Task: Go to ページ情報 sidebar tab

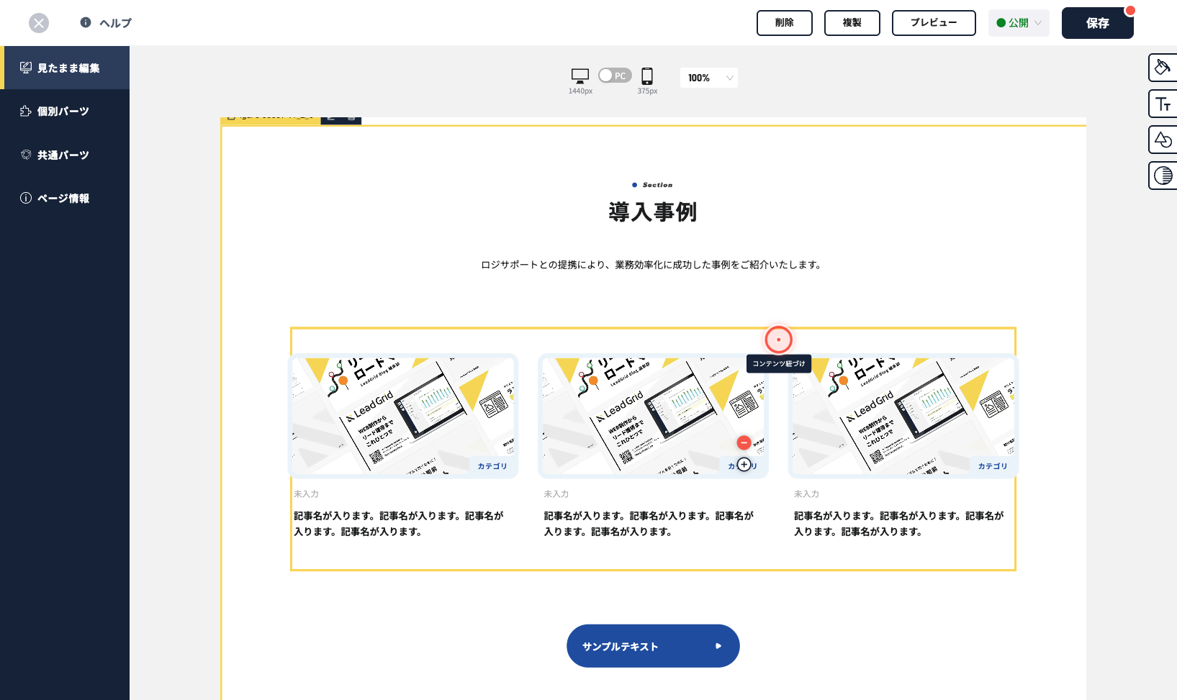Action: pyautogui.click(x=65, y=198)
